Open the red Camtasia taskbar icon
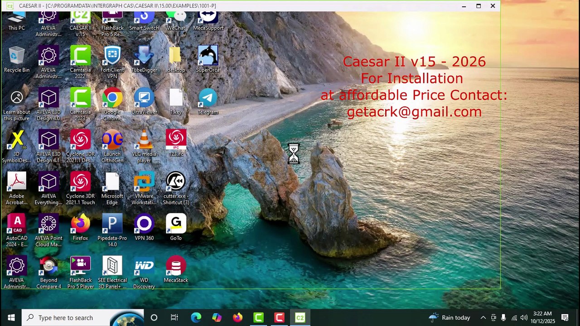580x326 pixels. click(279, 317)
